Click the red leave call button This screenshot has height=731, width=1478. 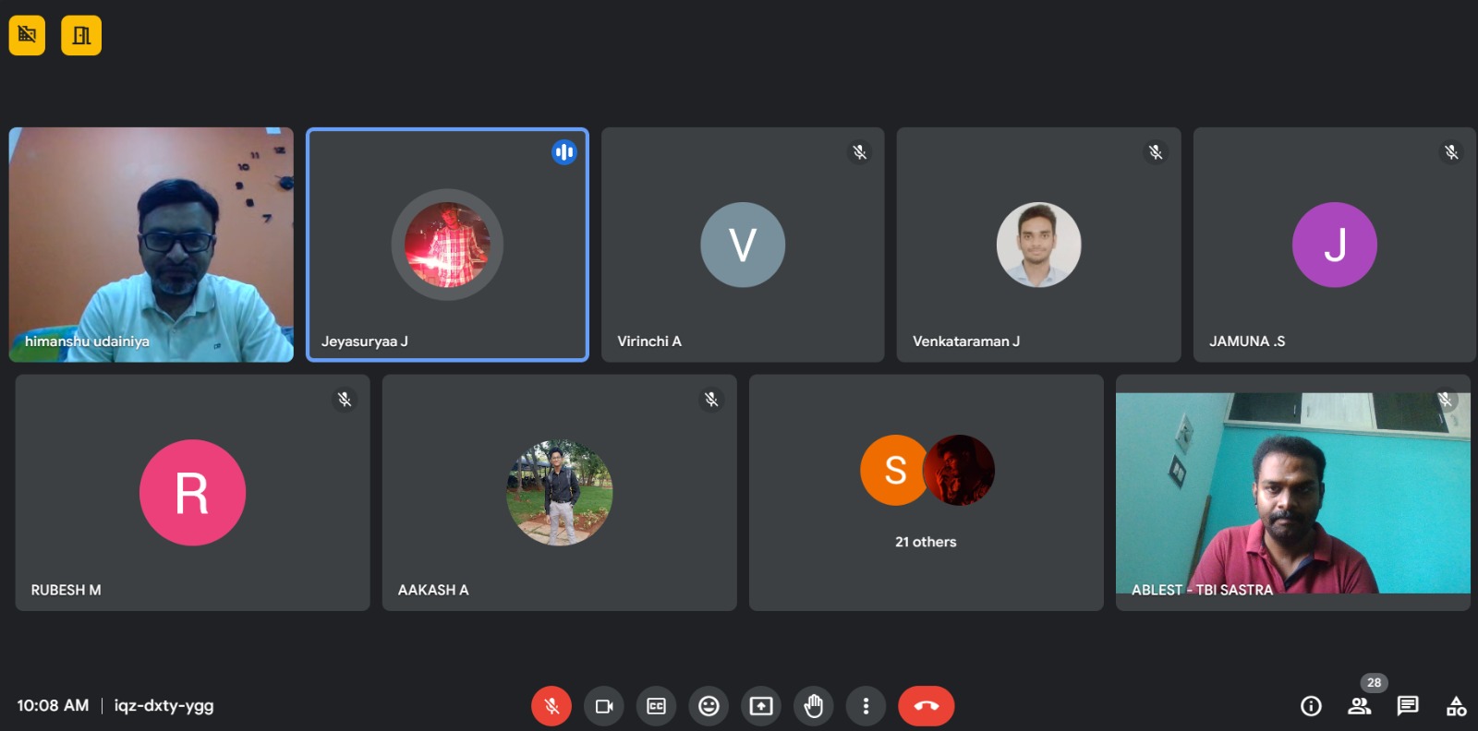click(927, 706)
